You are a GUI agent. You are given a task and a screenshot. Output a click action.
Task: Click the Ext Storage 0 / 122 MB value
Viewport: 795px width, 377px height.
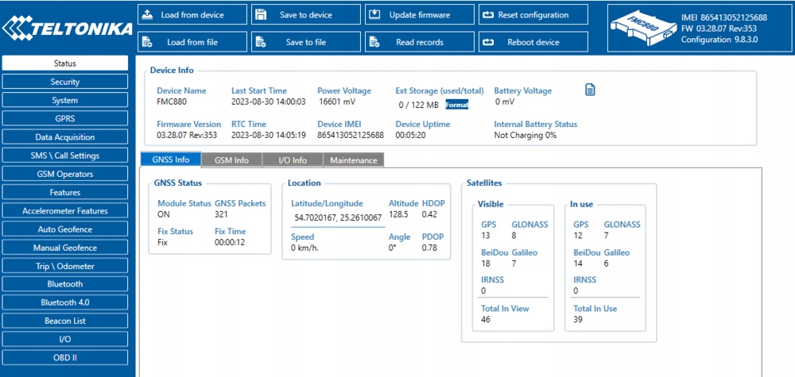(x=418, y=105)
